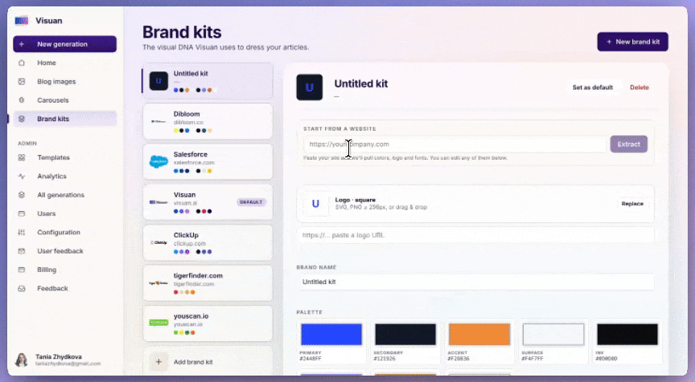
Task: Click the Salesforce cloud logo
Action: pos(158,162)
